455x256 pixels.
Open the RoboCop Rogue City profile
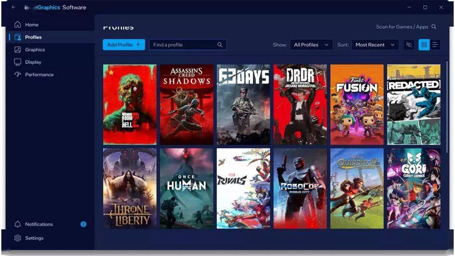tap(300, 188)
